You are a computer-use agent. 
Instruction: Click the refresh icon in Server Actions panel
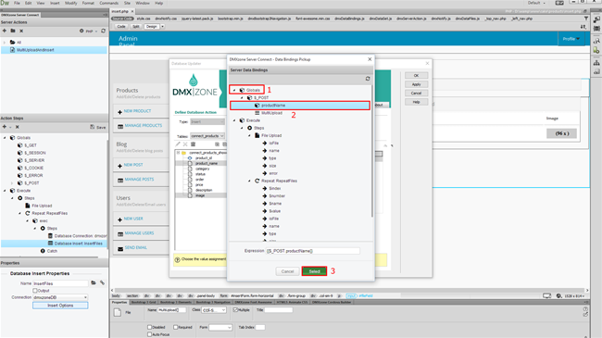(103, 31)
